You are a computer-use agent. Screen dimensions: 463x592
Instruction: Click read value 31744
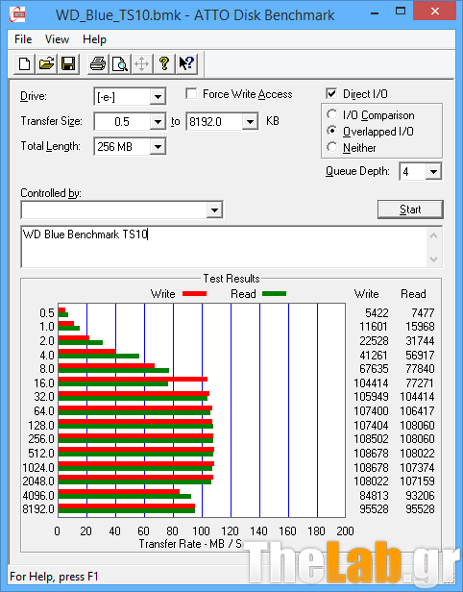pyautogui.click(x=420, y=341)
